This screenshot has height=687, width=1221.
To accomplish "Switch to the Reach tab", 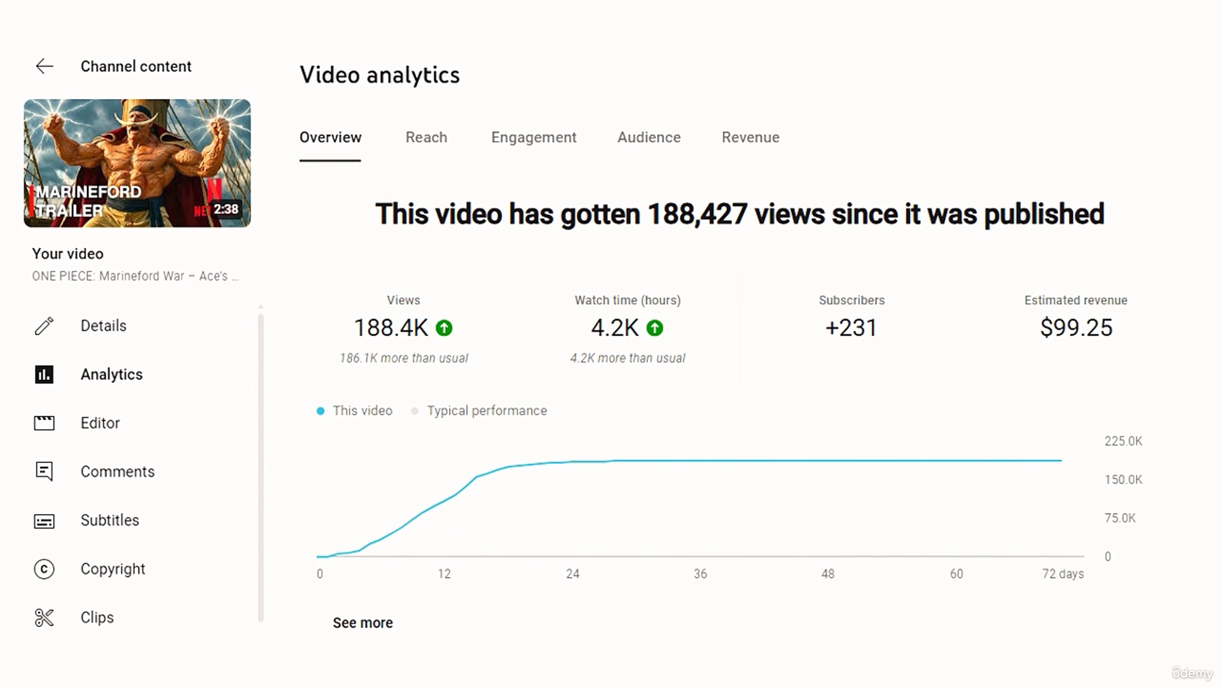I will pyautogui.click(x=426, y=137).
